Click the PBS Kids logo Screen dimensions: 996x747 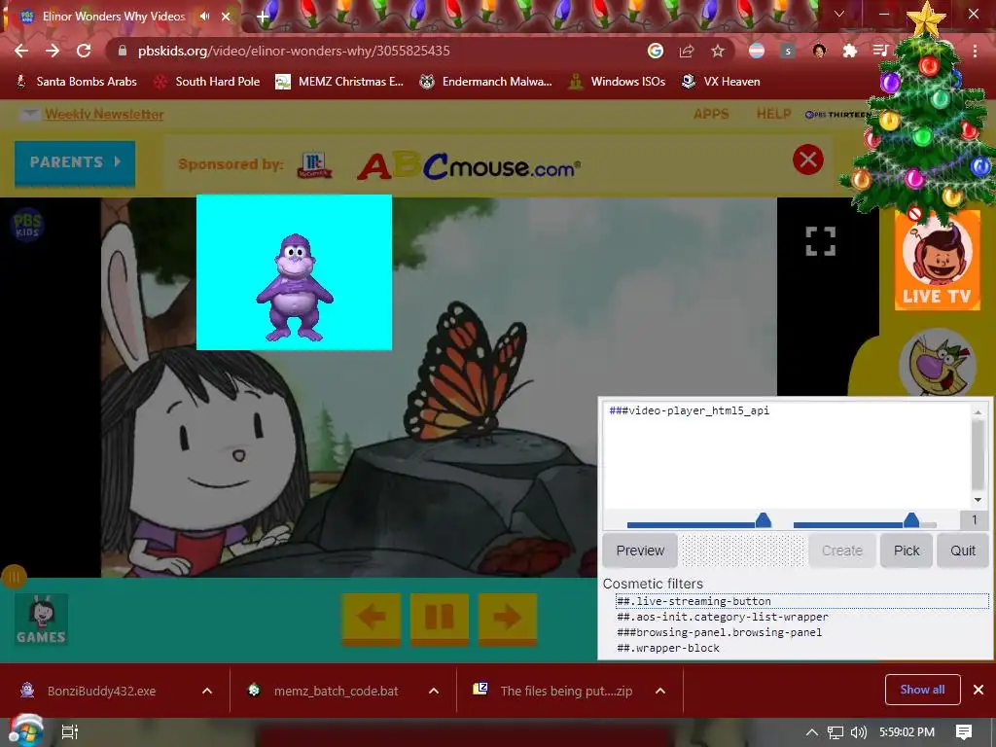pos(27,225)
